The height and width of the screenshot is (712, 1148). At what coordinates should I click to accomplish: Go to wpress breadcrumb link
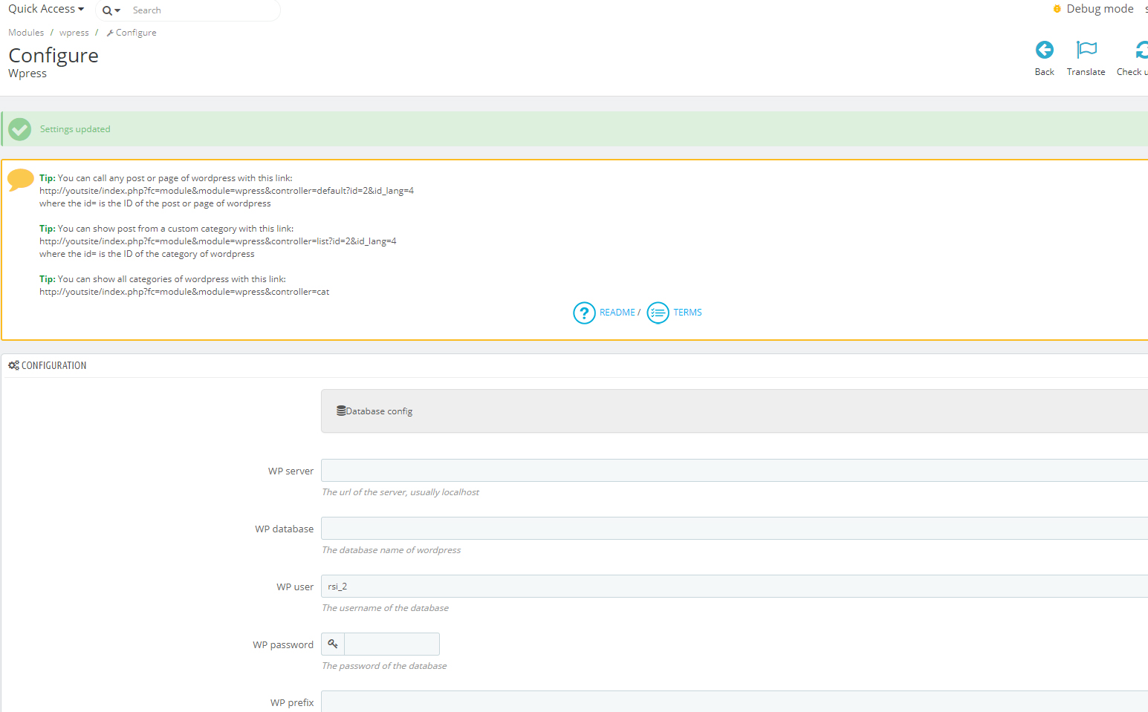click(74, 33)
